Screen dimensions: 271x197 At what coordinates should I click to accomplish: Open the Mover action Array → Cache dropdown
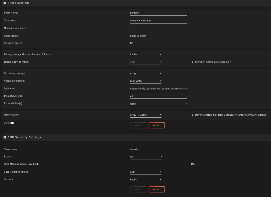pos(146,115)
